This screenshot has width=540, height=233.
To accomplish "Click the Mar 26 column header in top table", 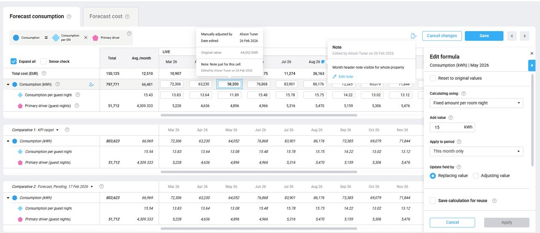I will (172, 62).
